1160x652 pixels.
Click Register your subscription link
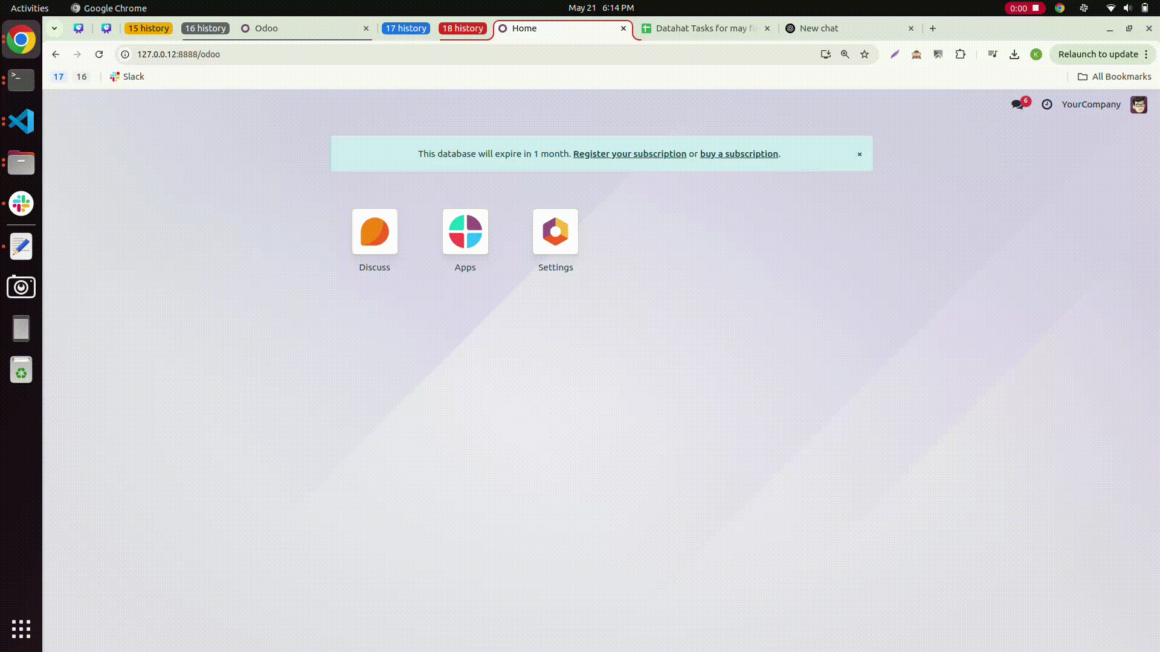coord(630,154)
